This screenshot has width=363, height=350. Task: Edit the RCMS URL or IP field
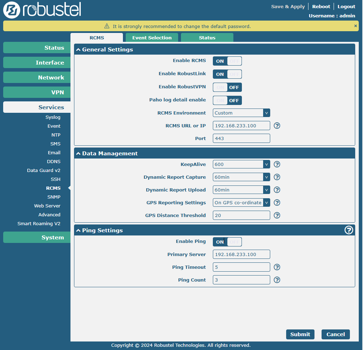click(241, 126)
